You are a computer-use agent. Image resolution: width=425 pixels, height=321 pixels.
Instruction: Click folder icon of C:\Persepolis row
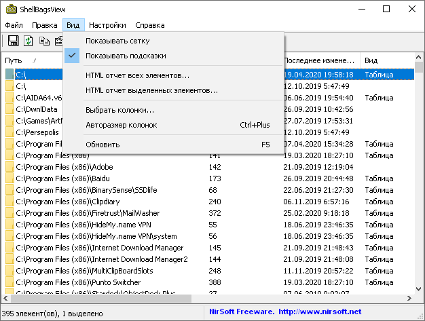tap(10, 132)
